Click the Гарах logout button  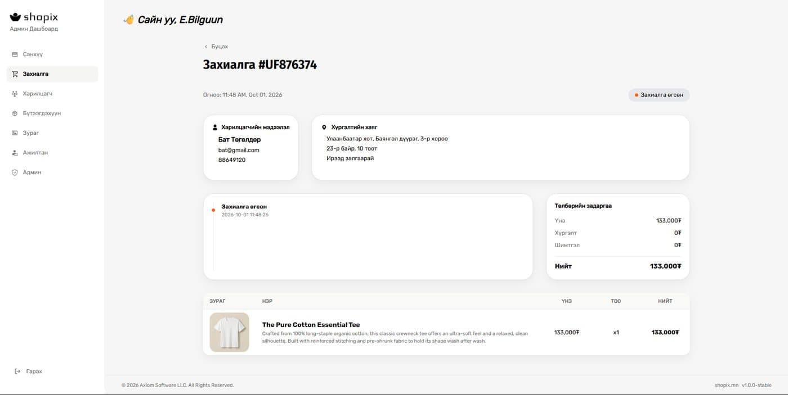(29, 371)
